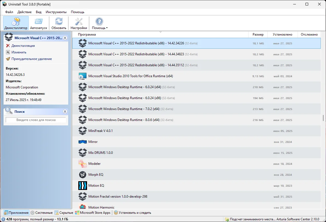Click the Modeler application icon
This screenshot has height=222, width=326.
[x=83, y=164]
